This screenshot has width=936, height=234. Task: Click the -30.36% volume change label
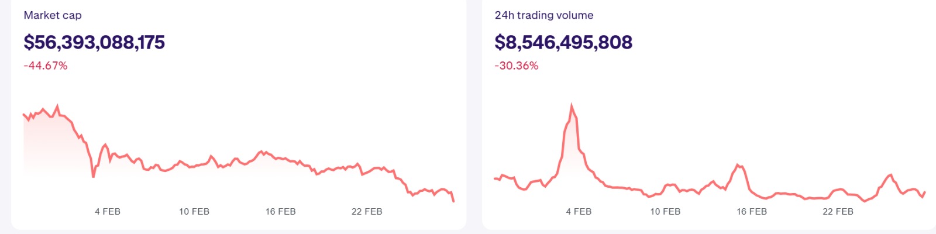pos(517,66)
